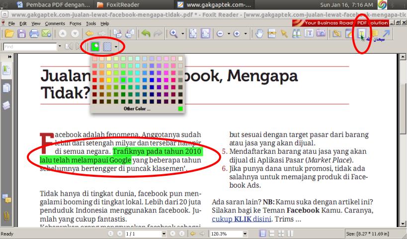Click the typewriter note-with-pencil icon
This screenshot has width=407, height=239.
point(349,33)
